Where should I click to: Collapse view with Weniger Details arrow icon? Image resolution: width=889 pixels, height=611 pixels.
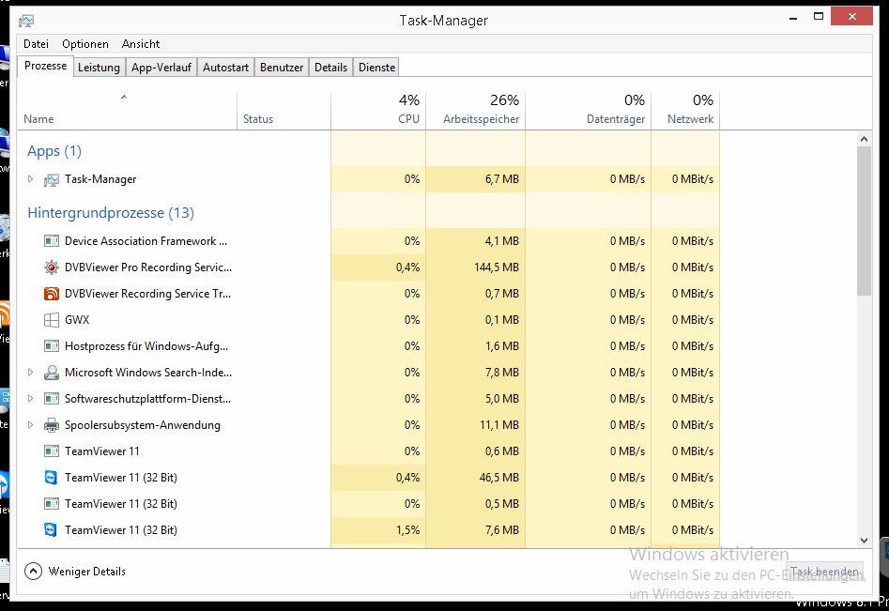pos(34,572)
